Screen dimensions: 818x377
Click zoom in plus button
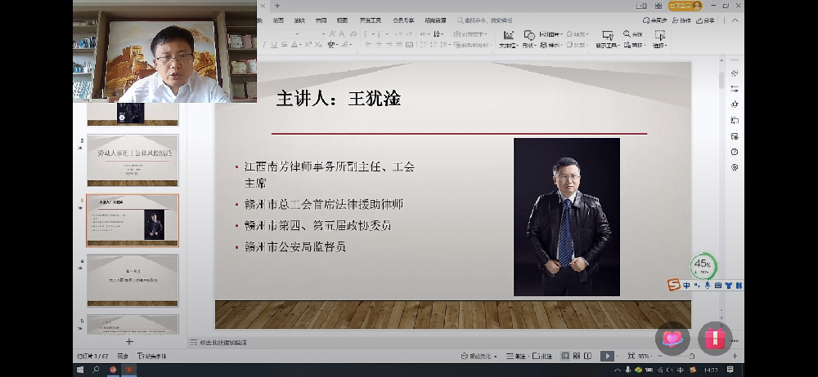[735, 356]
